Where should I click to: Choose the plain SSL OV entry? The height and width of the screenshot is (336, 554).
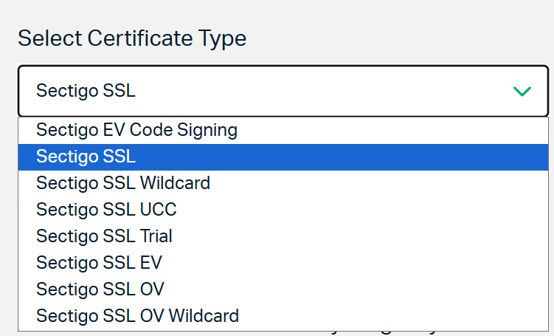pyautogui.click(x=100, y=289)
